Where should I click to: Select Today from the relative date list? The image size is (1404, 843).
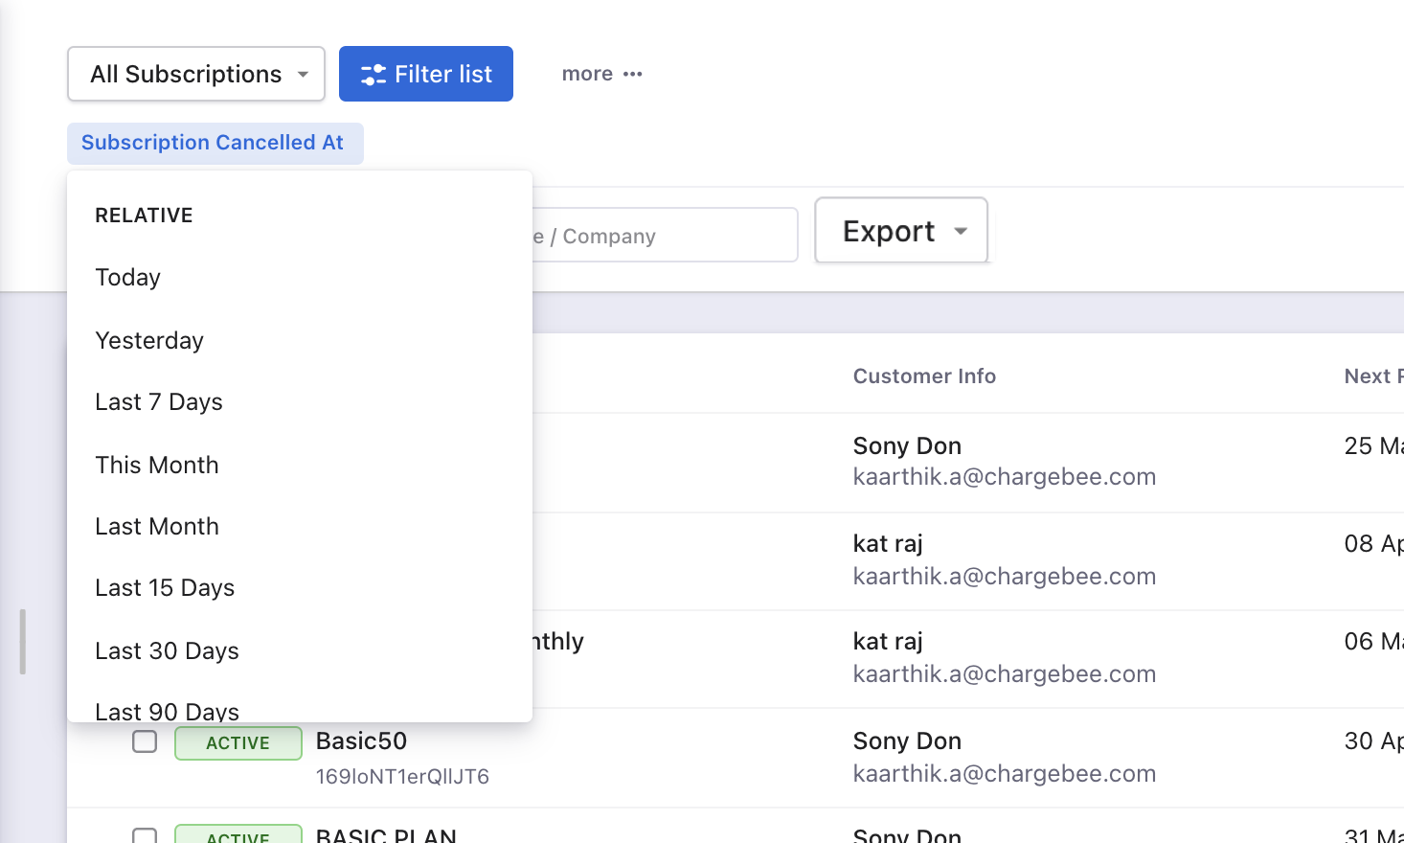point(128,278)
